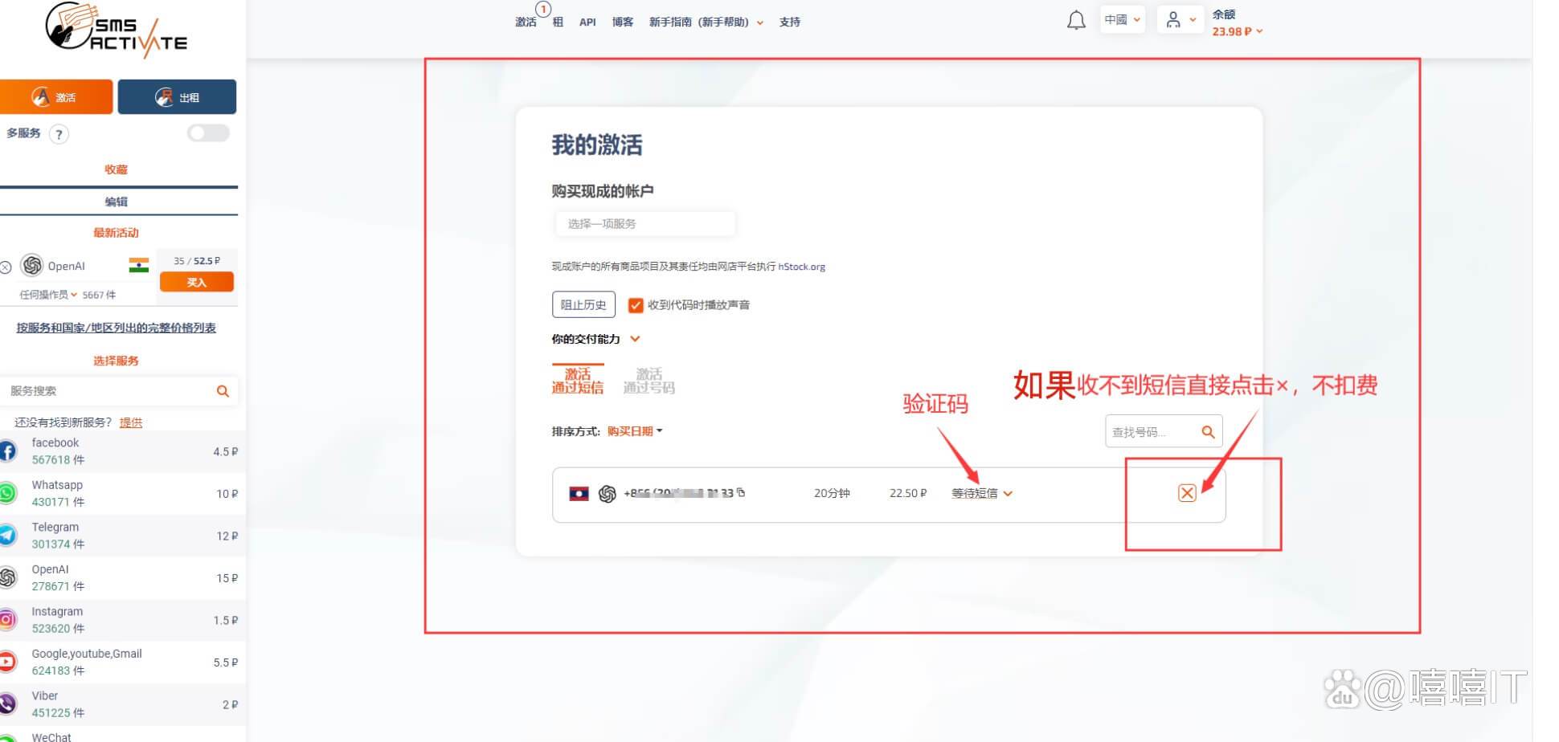Click the 阻止历史 button

(x=583, y=305)
